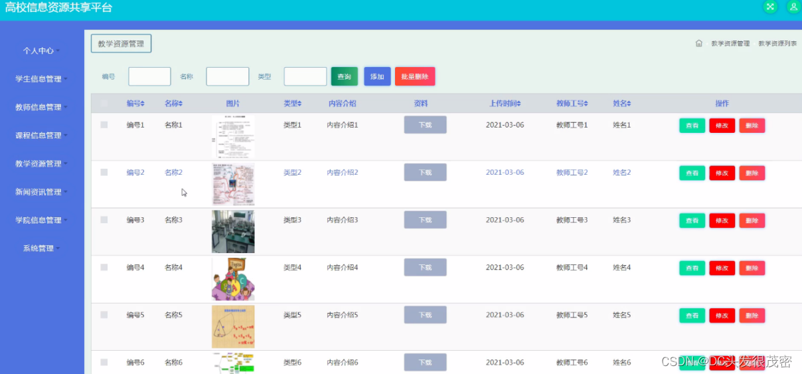View details of 编号5 row

692,316
